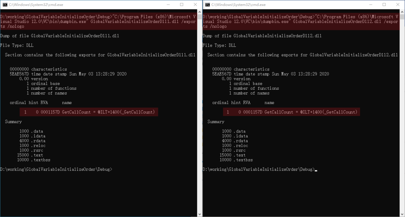405x217 pixels.
Task: Click 'File Type: DLL' in left window
Action: 17,45
